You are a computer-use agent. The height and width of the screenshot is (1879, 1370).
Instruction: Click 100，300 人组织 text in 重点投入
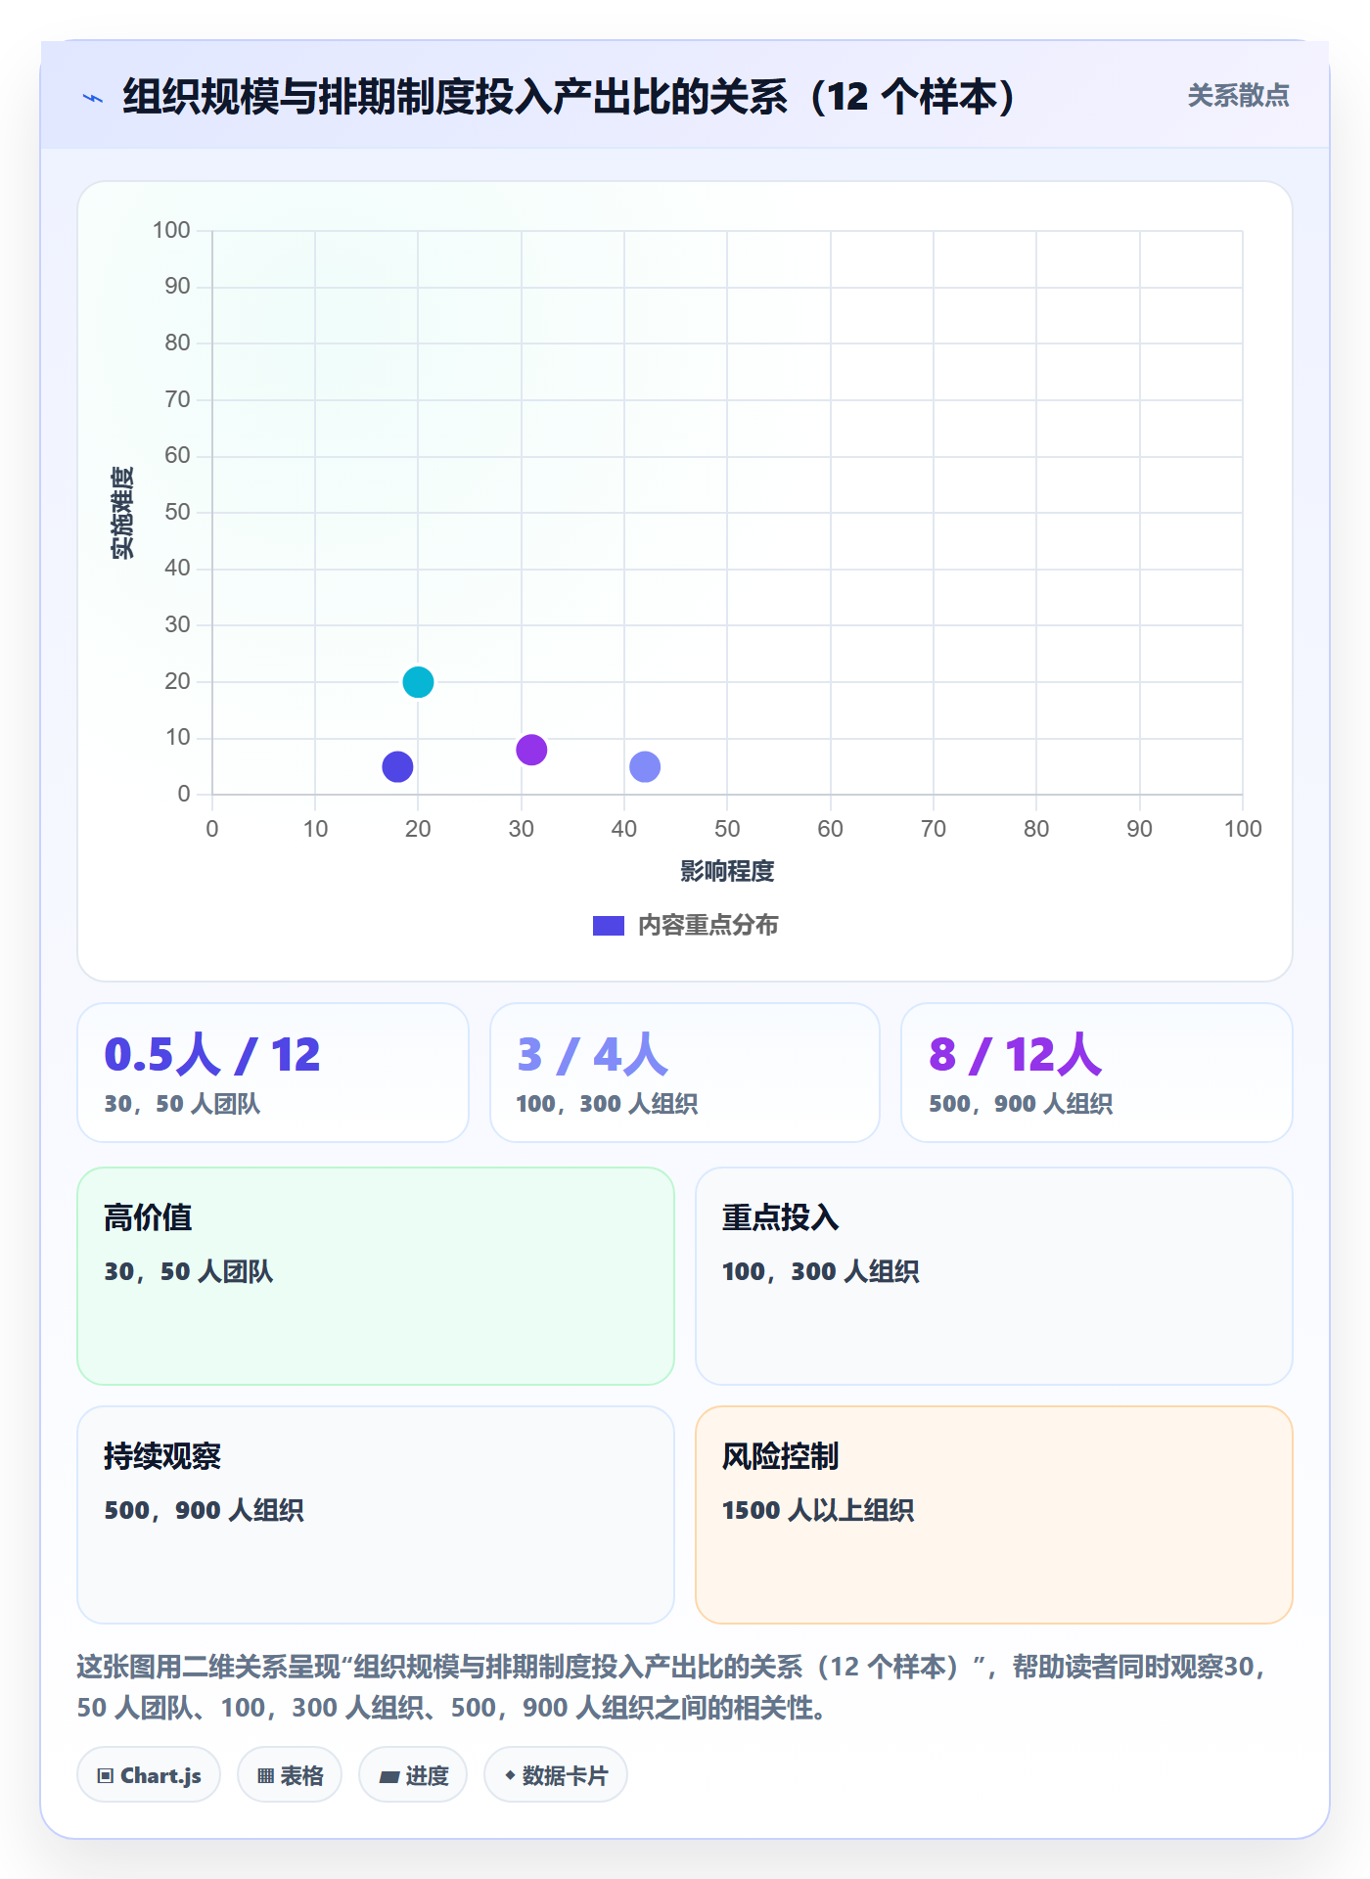[820, 1271]
